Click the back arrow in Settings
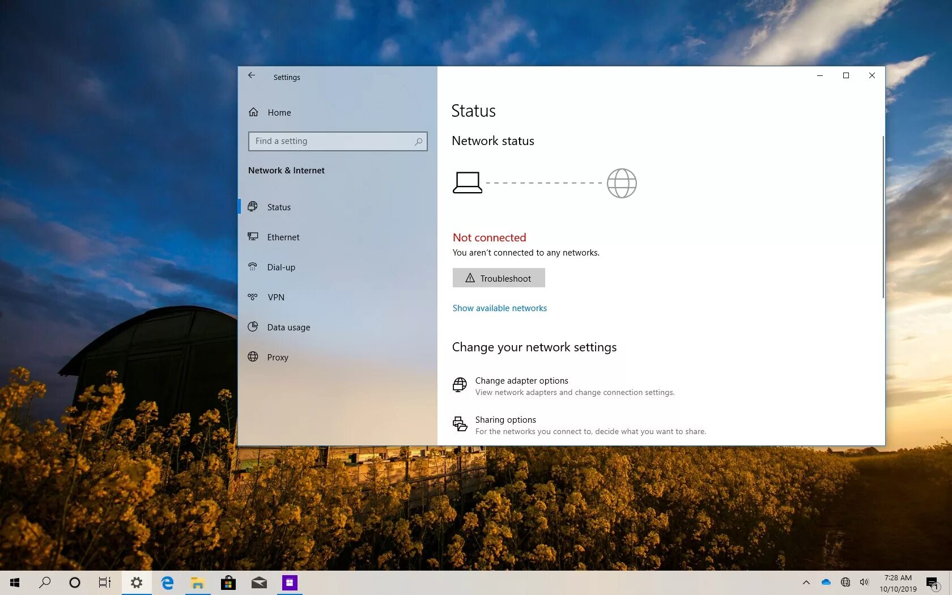Viewport: 952px width, 595px height. click(x=252, y=75)
